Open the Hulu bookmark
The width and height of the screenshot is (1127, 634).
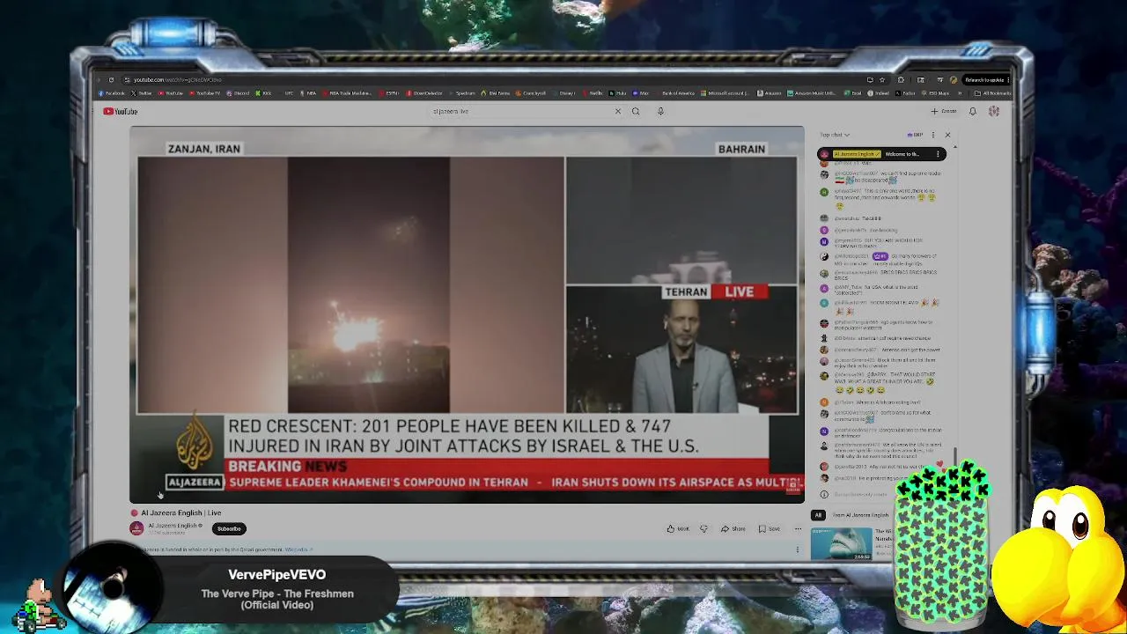tap(618, 93)
